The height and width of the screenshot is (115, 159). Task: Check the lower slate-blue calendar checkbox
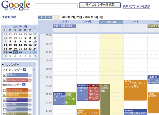[4, 110]
